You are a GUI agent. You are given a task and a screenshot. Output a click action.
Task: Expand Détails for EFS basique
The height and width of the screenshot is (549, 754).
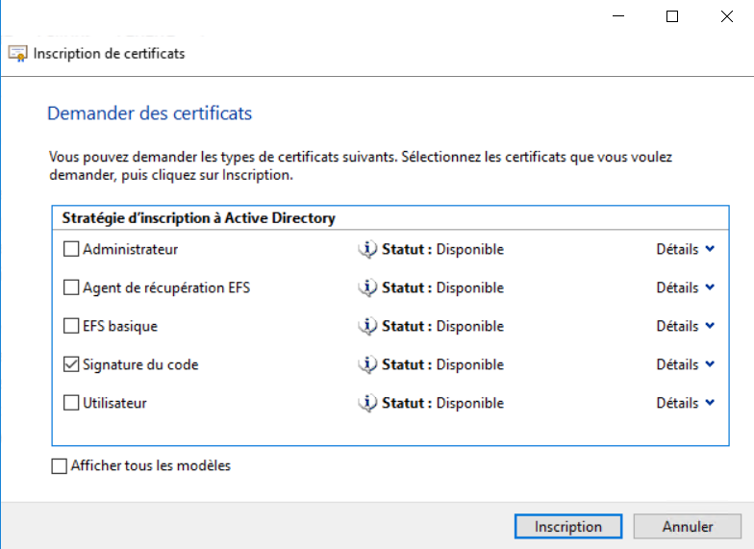686,326
